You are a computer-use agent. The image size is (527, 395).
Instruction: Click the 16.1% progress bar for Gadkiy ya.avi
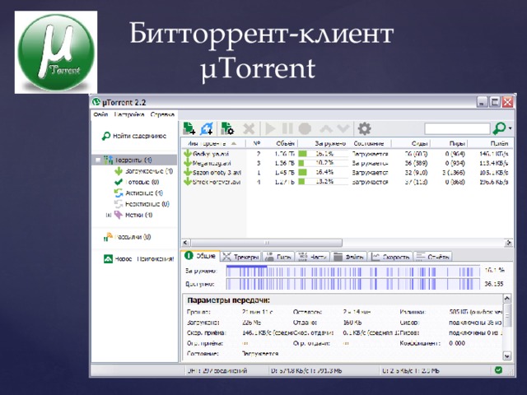324,154
